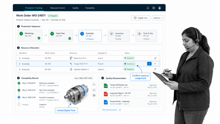Edit the Robot Arm R-12 row
Viewport: 220px width, 124px height.
(155, 58)
